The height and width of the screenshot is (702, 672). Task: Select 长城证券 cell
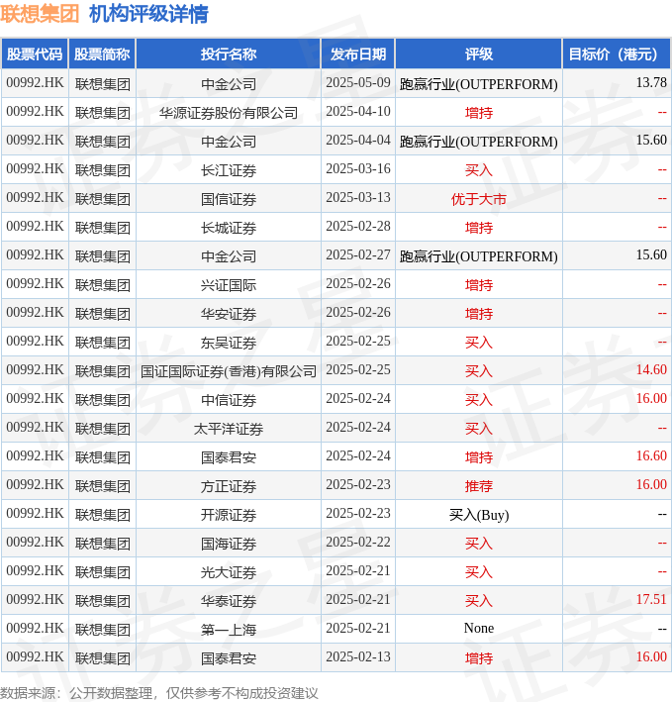[x=229, y=227]
